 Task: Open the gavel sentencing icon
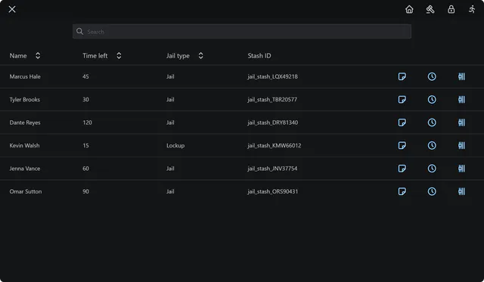[430, 9]
